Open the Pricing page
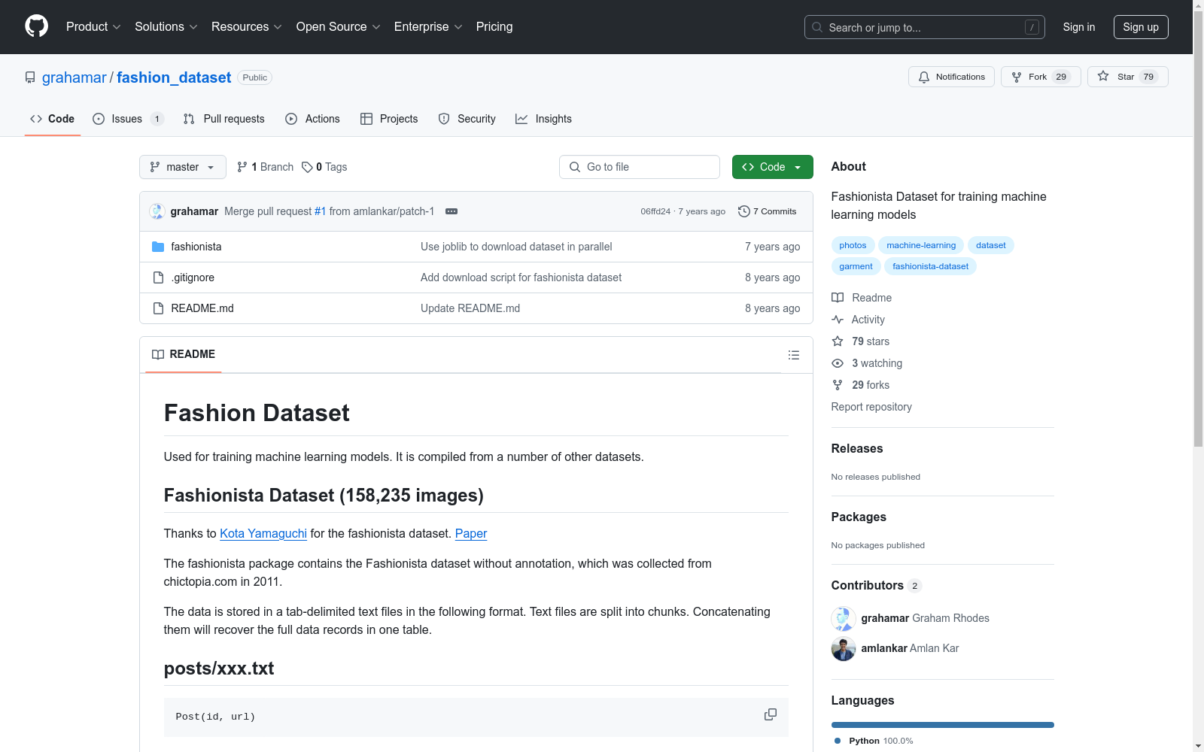The height and width of the screenshot is (752, 1204). pos(494,27)
